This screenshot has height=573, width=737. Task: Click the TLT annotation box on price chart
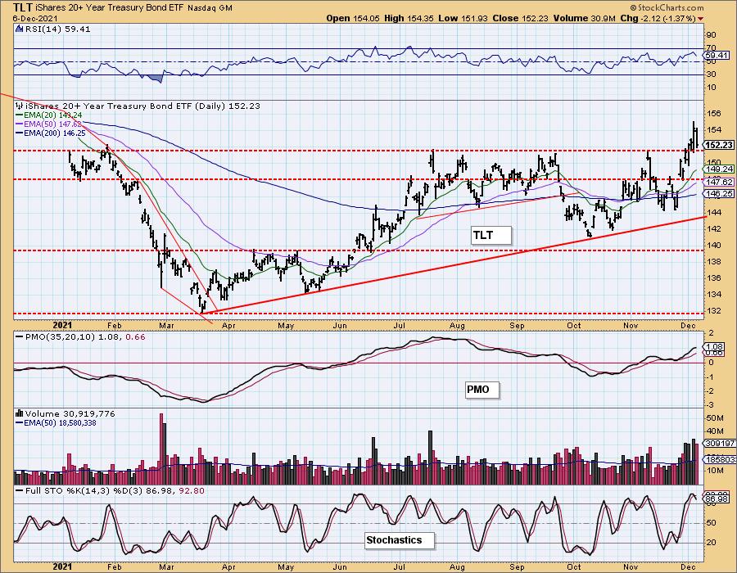[x=491, y=235]
